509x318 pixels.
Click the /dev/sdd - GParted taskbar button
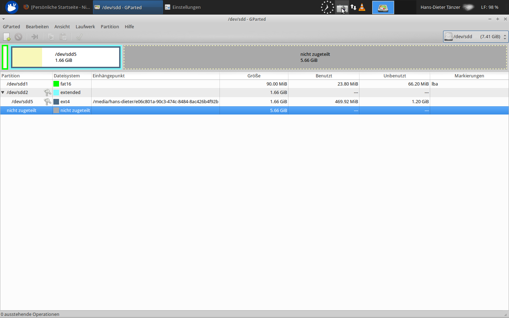(128, 7)
